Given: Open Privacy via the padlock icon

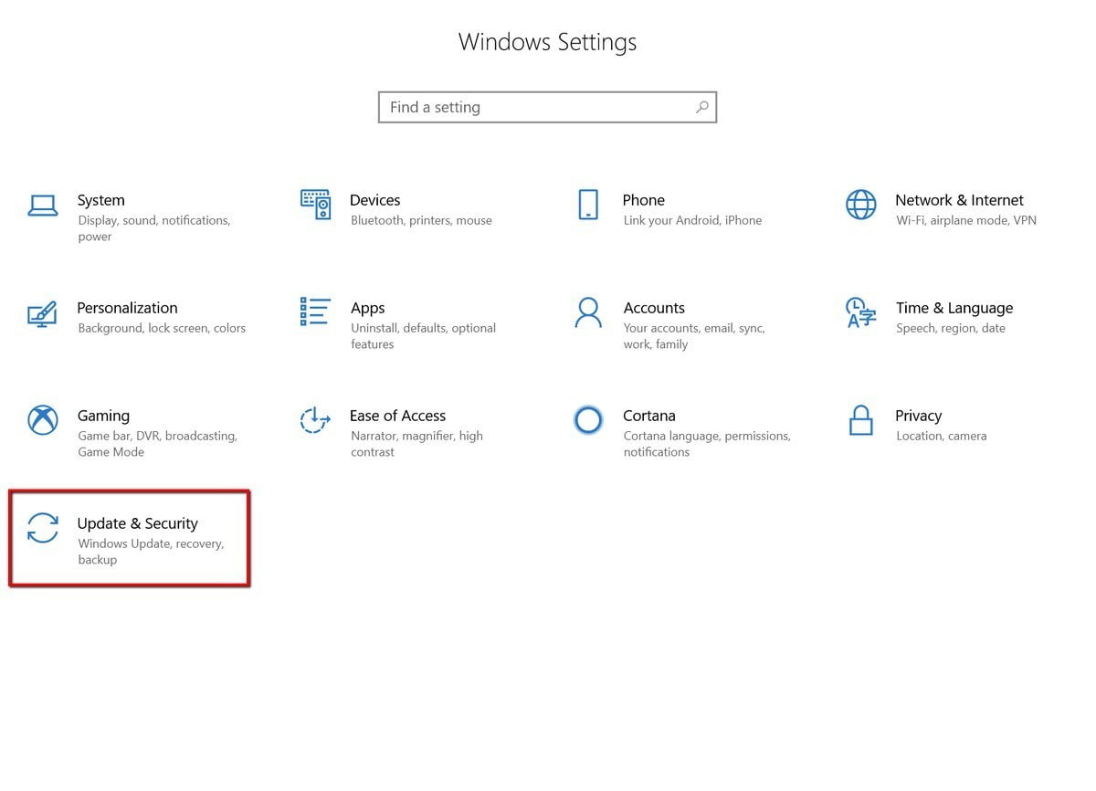Looking at the screenshot, I should pyautogui.click(x=859, y=420).
